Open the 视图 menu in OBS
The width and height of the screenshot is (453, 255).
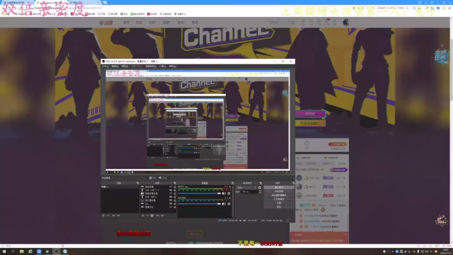tap(125, 66)
